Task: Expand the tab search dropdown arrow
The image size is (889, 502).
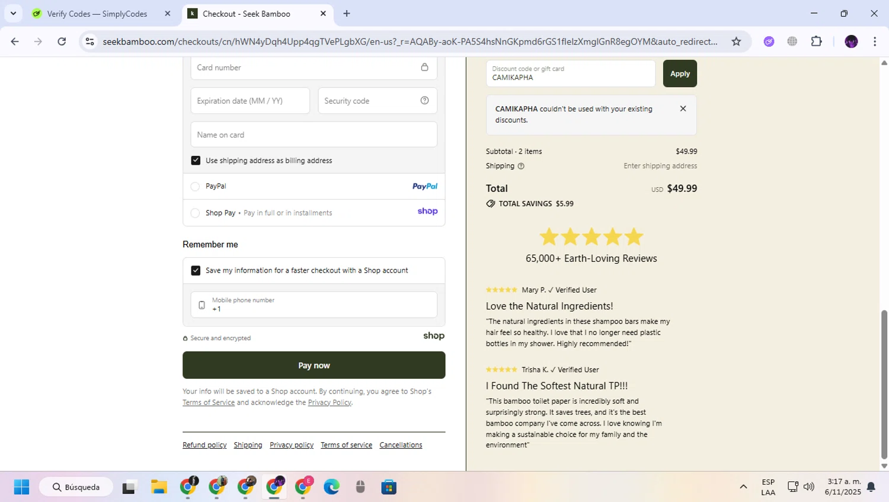Action: [13, 13]
